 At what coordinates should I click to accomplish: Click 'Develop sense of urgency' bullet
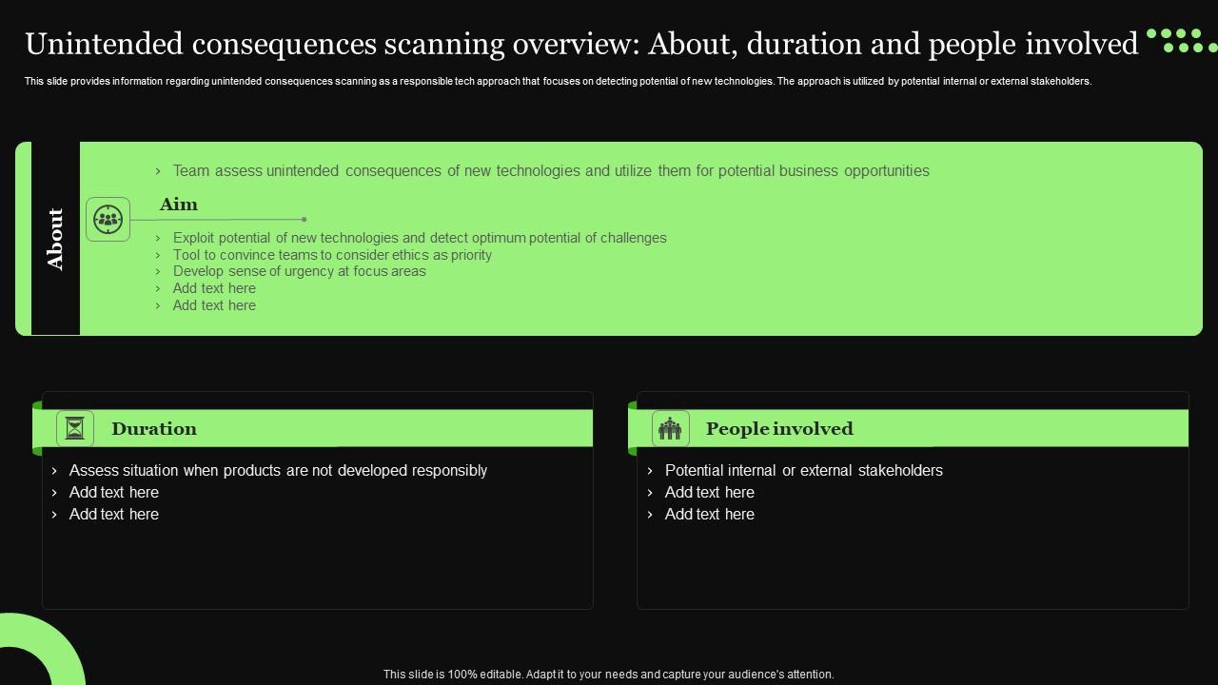pyautogui.click(x=299, y=271)
